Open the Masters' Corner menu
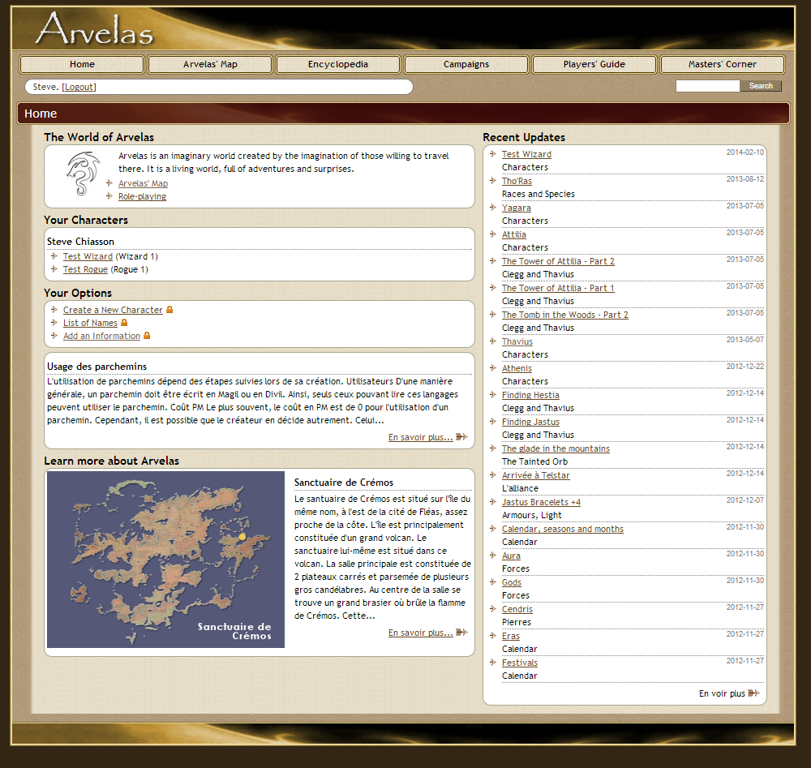The height and width of the screenshot is (768, 811). 722,64
